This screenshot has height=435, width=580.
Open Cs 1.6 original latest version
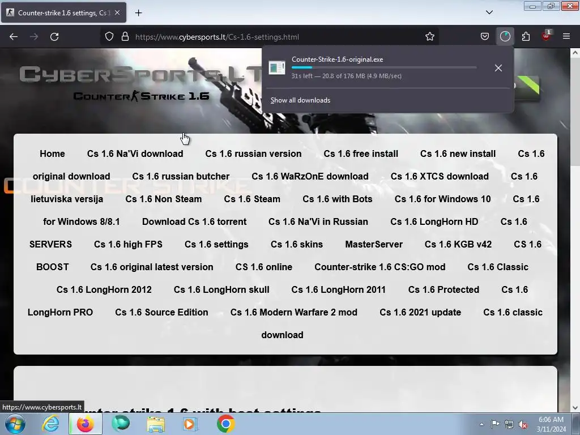pyautogui.click(x=152, y=267)
